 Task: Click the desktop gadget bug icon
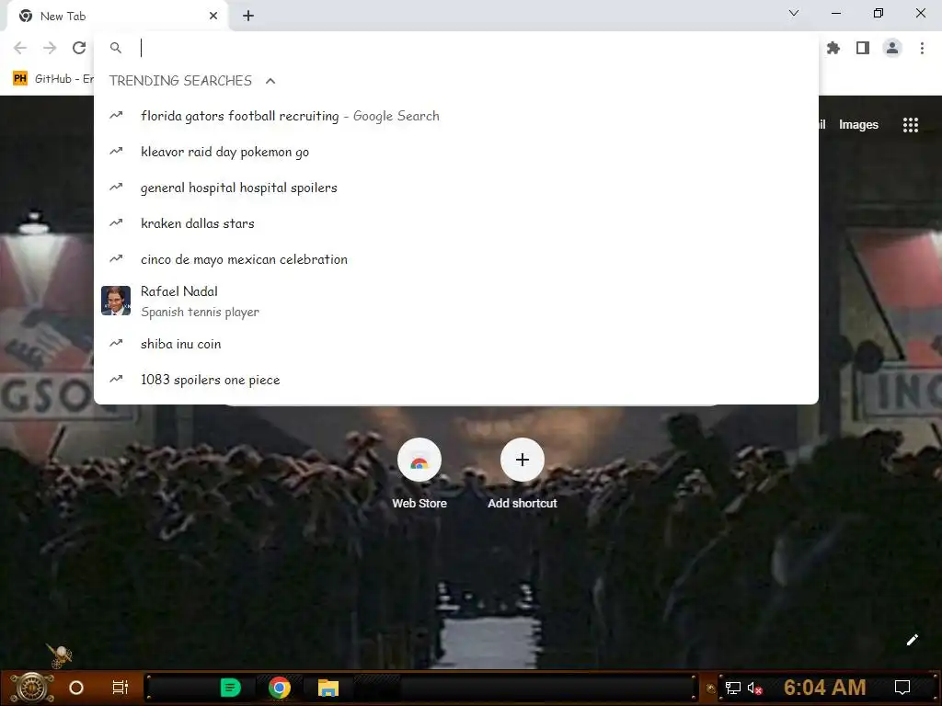pyautogui.click(x=59, y=655)
